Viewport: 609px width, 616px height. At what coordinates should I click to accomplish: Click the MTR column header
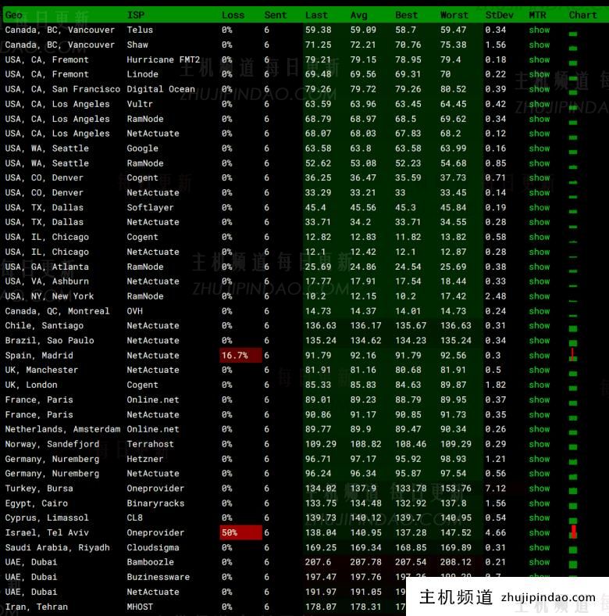(x=537, y=16)
